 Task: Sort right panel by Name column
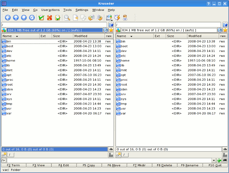[135, 36]
